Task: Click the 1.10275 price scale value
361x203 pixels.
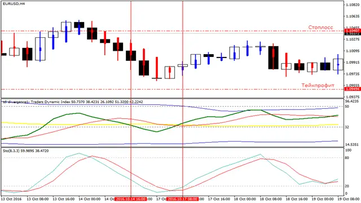Action: [353, 39]
